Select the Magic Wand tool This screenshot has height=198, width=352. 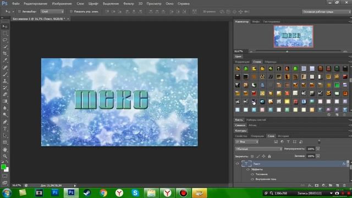click(5, 47)
